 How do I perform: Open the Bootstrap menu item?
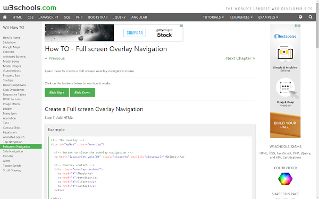(x=98, y=18)
